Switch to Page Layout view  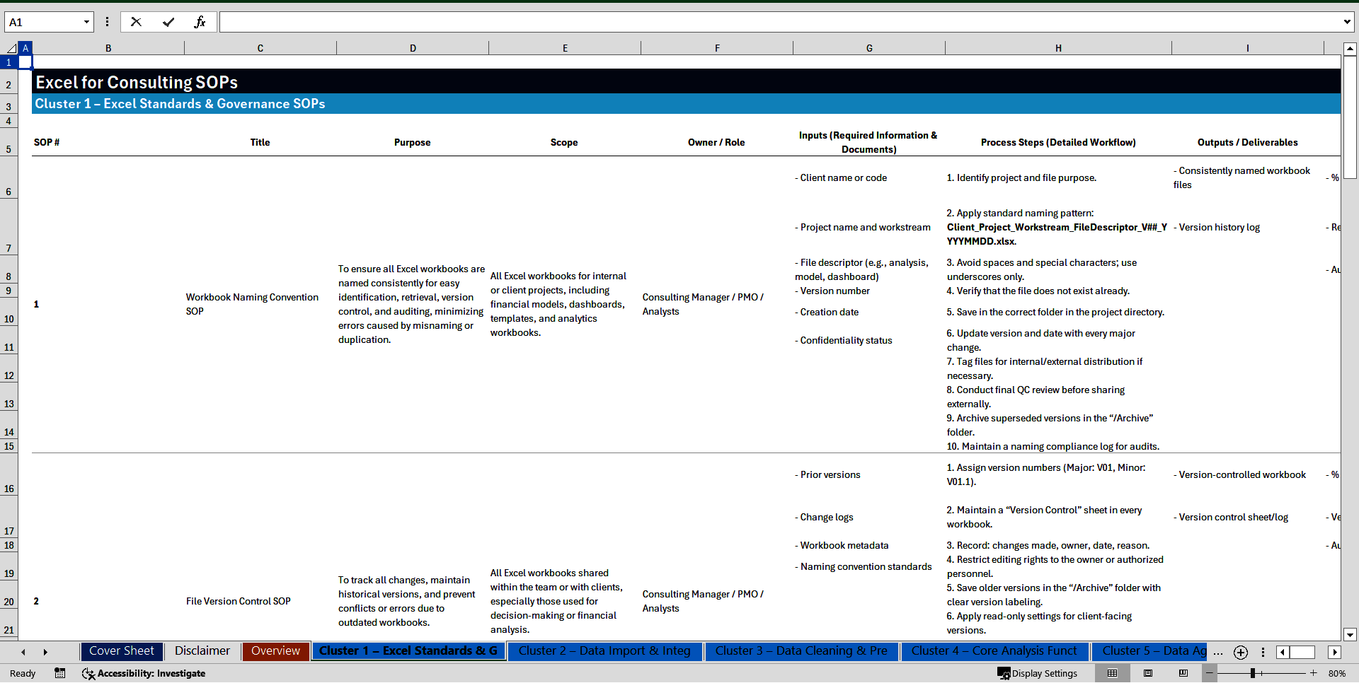click(x=1148, y=673)
